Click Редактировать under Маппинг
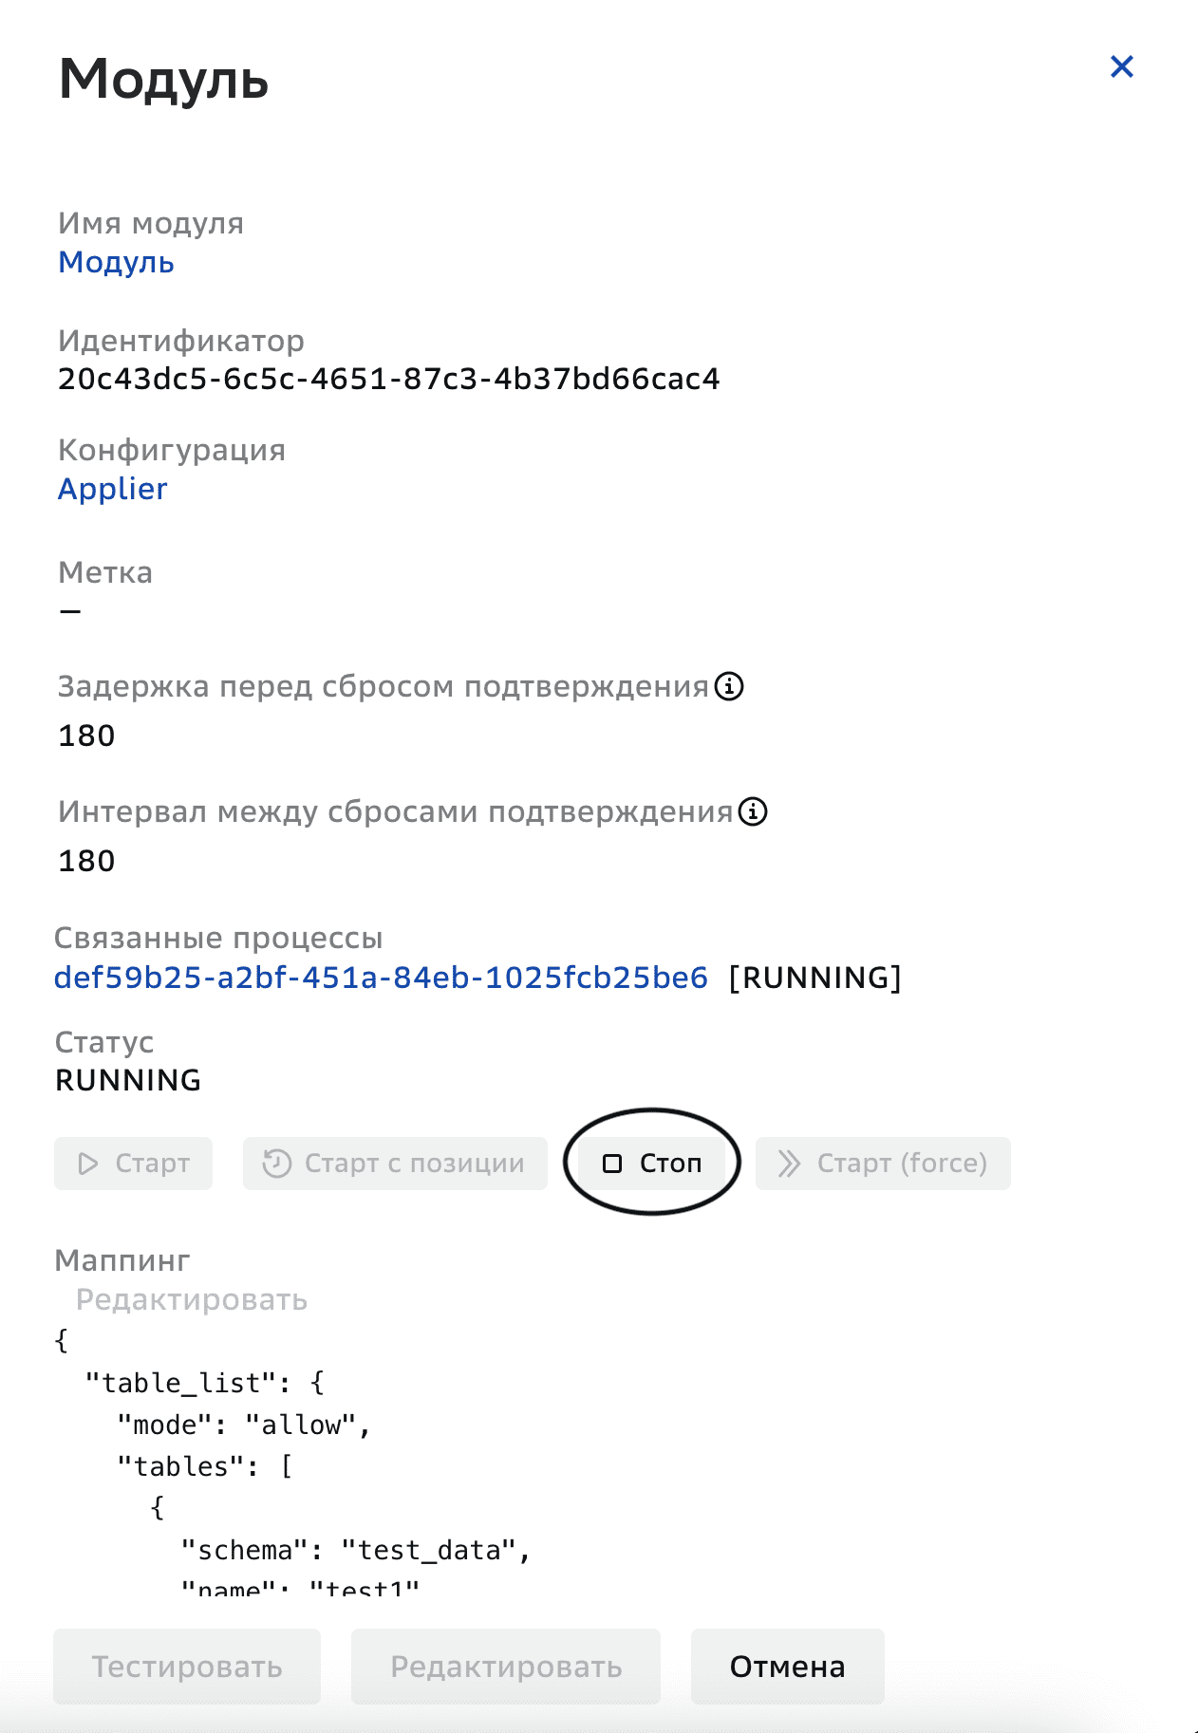The image size is (1198, 1733). [x=192, y=1300]
